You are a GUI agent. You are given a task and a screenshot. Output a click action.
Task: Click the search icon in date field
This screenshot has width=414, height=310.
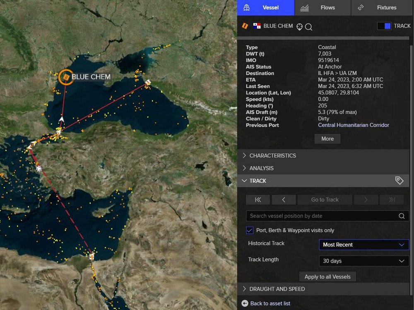[402, 216]
